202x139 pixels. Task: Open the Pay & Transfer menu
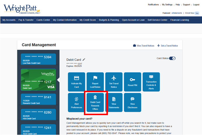[26, 20]
